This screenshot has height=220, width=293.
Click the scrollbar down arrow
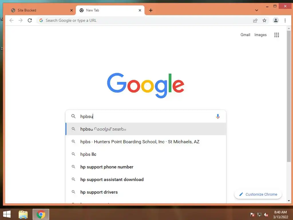[289, 201]
